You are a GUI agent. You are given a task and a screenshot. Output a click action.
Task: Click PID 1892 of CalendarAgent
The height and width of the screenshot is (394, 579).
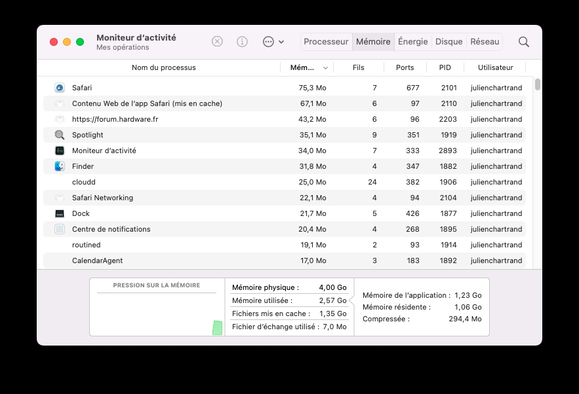[449, 260]
